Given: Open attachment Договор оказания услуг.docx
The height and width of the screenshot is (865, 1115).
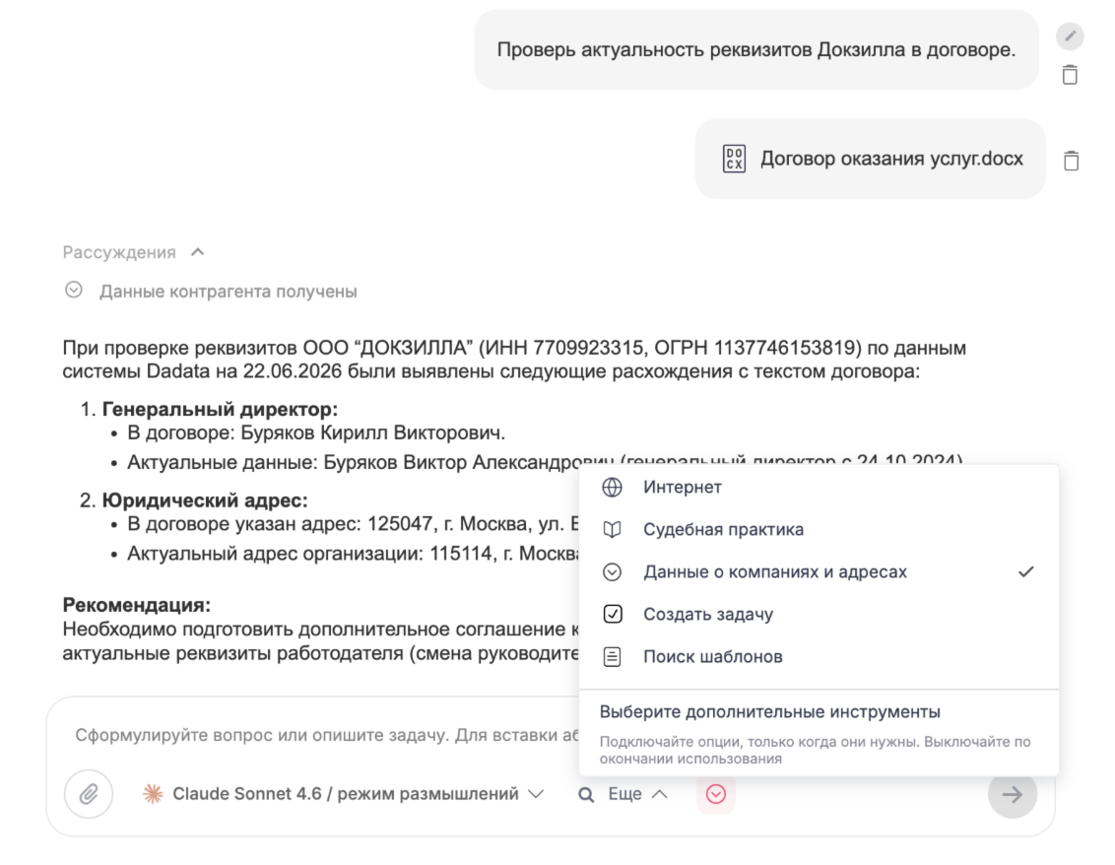Looking at the screenshot, I should click(x=871, y=159).
